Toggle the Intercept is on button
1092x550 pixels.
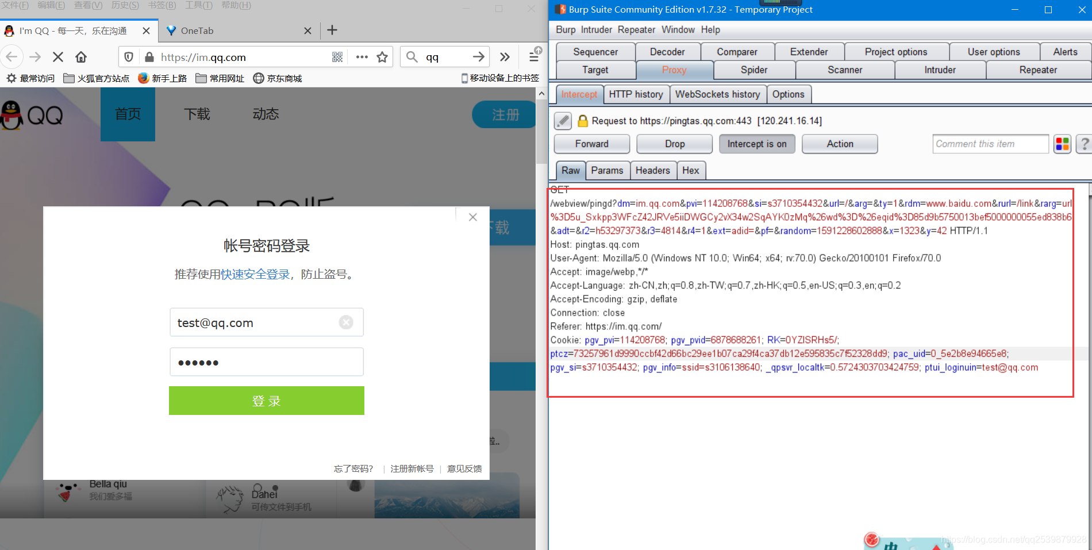click(x=757, y=144)
